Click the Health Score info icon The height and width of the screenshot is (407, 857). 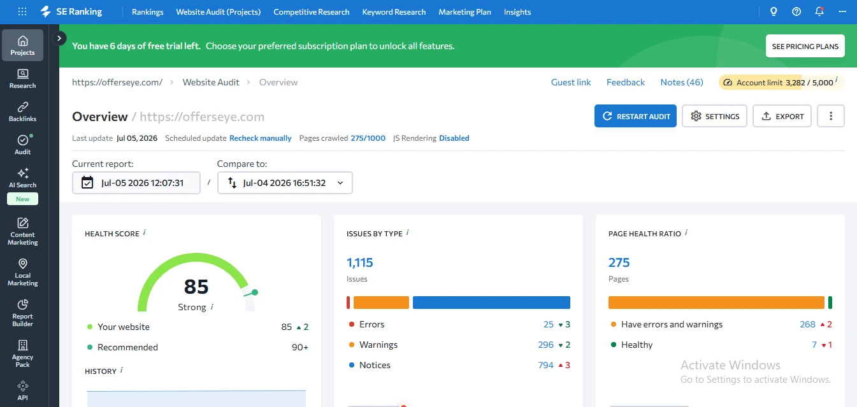[145, 233]
